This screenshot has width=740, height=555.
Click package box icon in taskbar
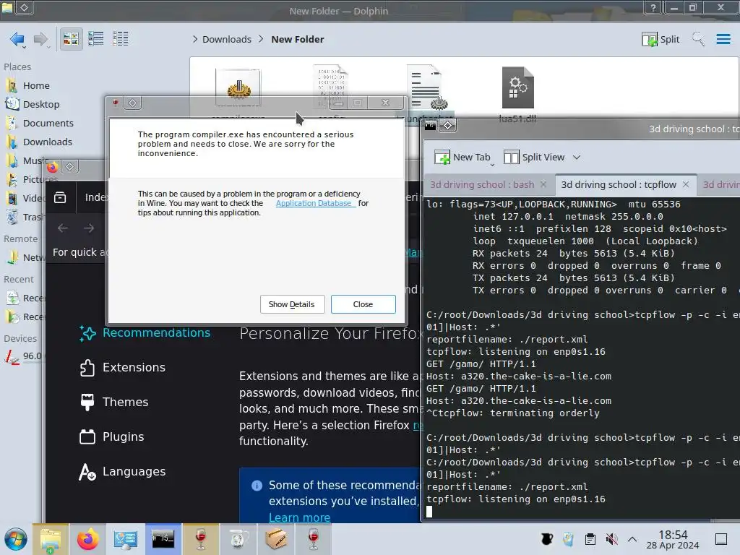(x=275, y=539)
